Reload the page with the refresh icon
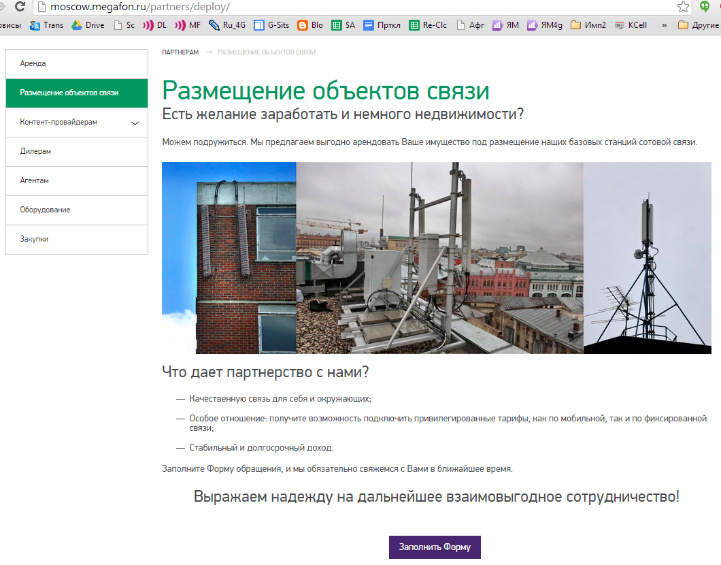The height and width of the screenshot is (565, 721). coord(20,7)
